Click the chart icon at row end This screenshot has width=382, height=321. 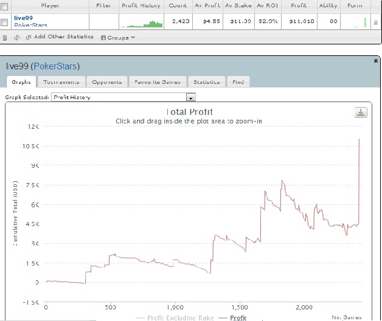pos(376,22)
